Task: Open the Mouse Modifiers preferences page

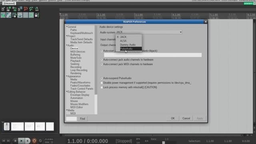Action: [79, 104]
